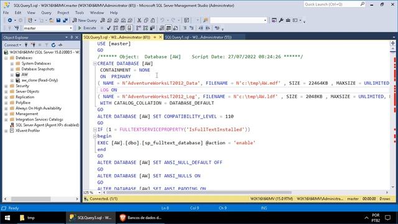This screenshot has height=224, width=398.
Task: Expand the Management tree node
Action: click(x=6, y=114)
